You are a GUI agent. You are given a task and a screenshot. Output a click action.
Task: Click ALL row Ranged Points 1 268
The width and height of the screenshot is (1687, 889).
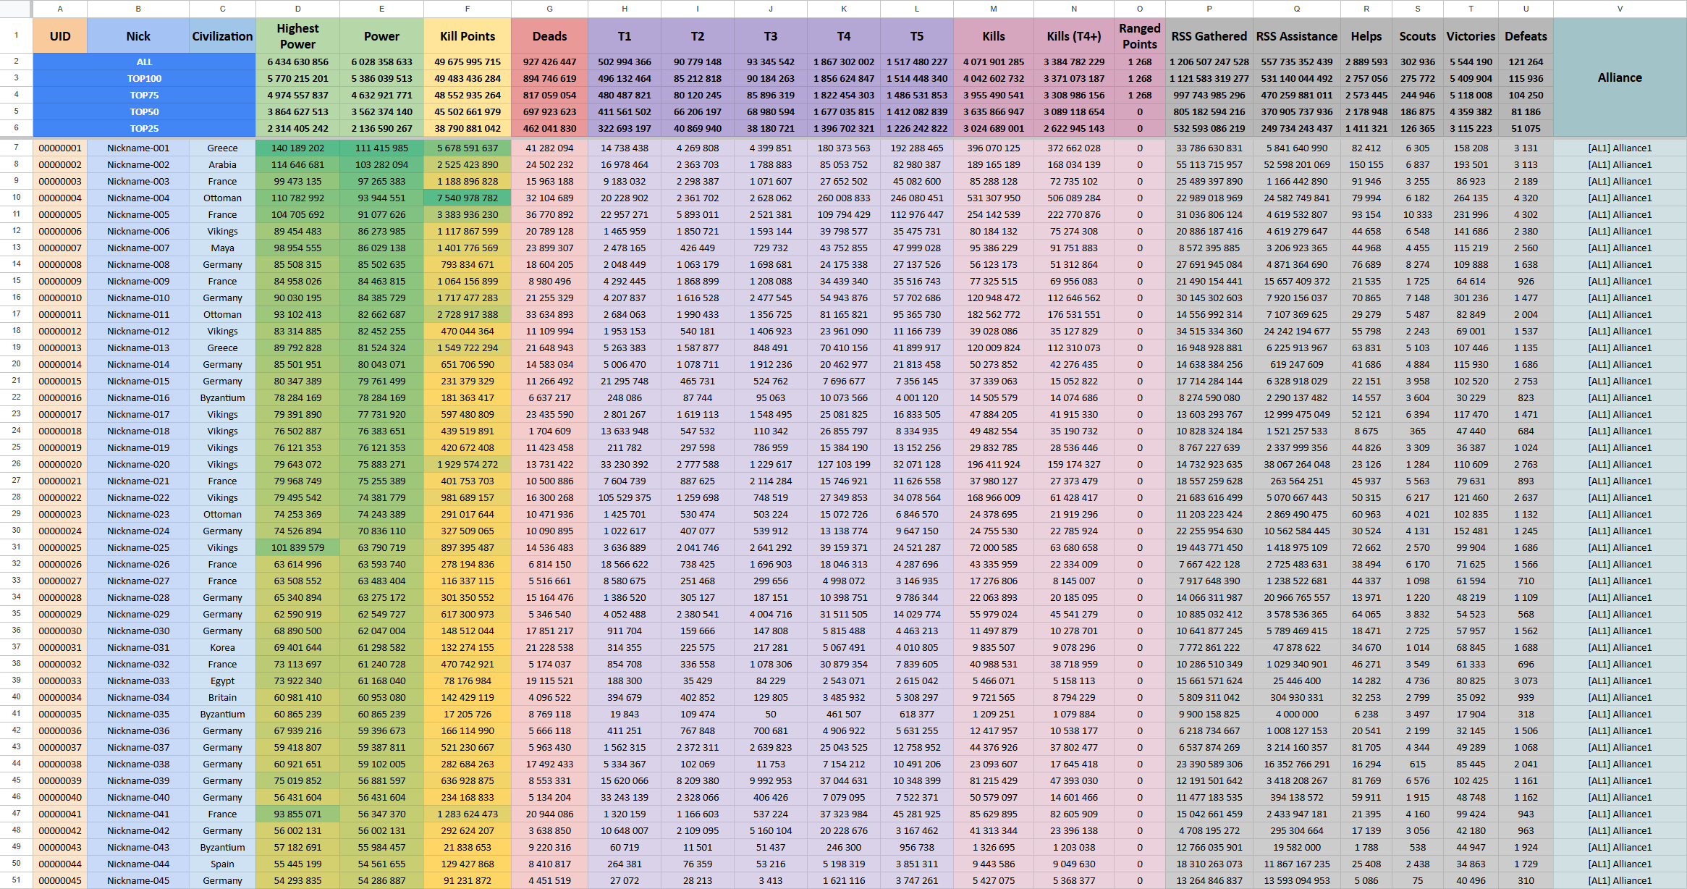point(1140,62)
